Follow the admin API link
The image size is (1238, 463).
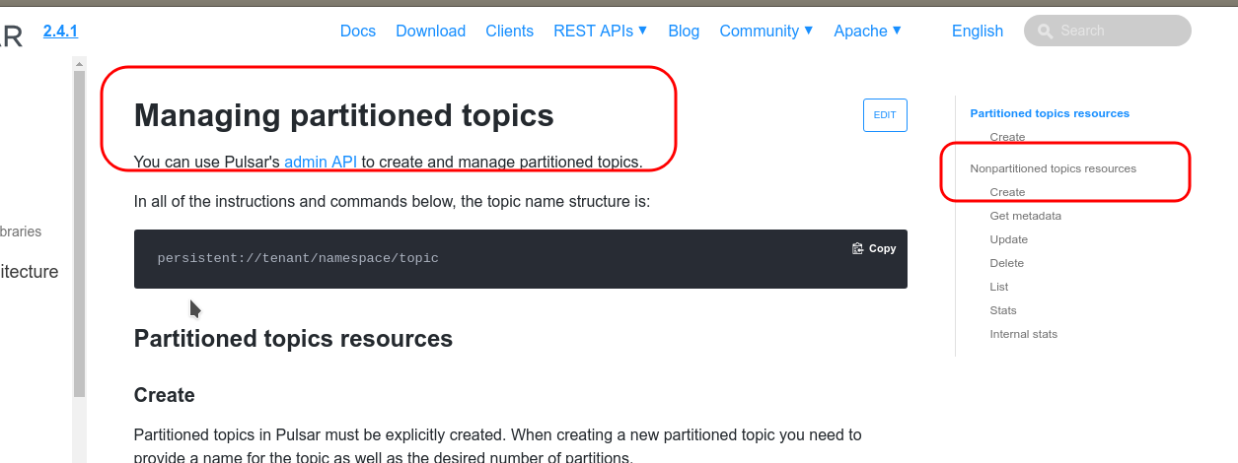pos(321,162)
